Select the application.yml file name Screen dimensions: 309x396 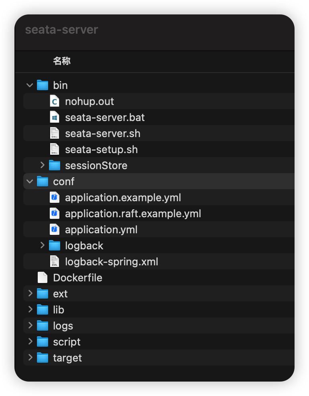click(x=101, y=230)
